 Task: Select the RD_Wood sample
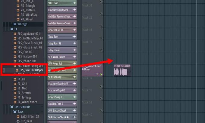click(x=27, y=19)
